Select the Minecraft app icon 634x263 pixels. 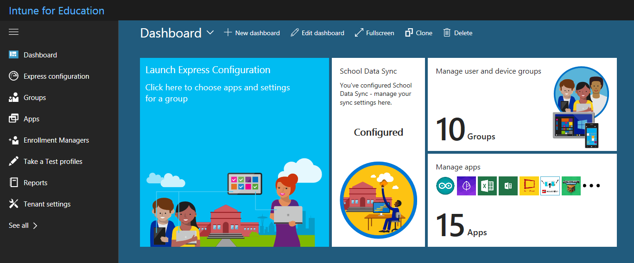coord(571,186)
